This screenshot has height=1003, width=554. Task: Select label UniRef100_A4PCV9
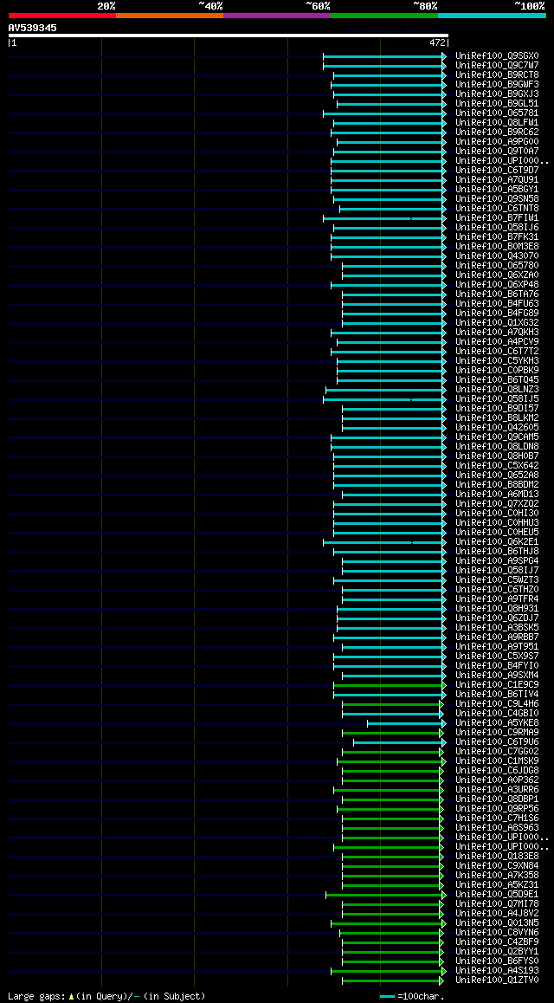click(x=497, y=341)
